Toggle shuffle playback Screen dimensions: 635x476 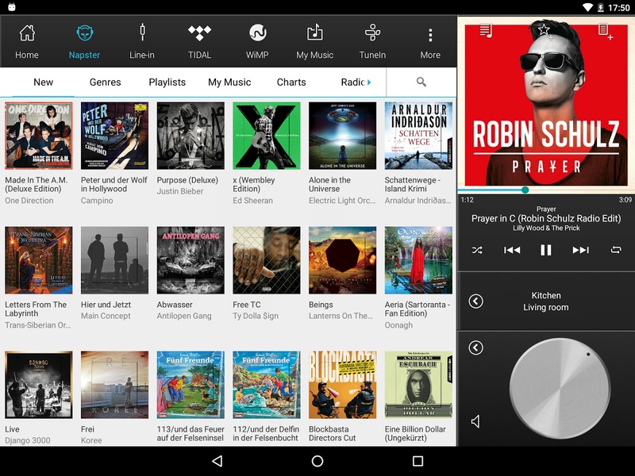tap(477, 250)
